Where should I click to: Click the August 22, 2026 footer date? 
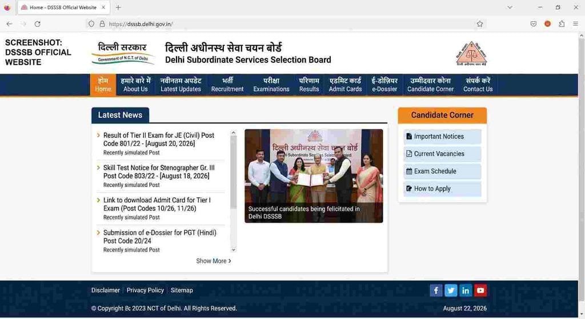(x=465, y=308)
